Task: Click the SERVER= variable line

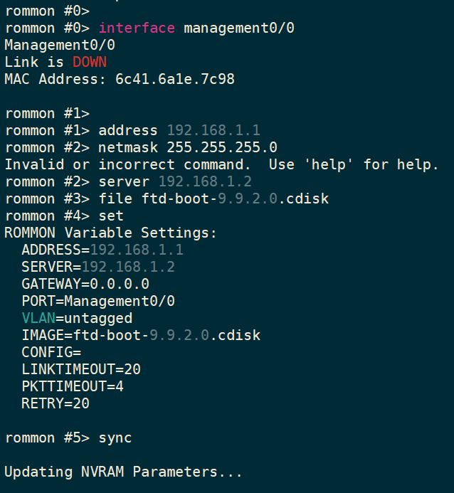Action: pos(98,267)
